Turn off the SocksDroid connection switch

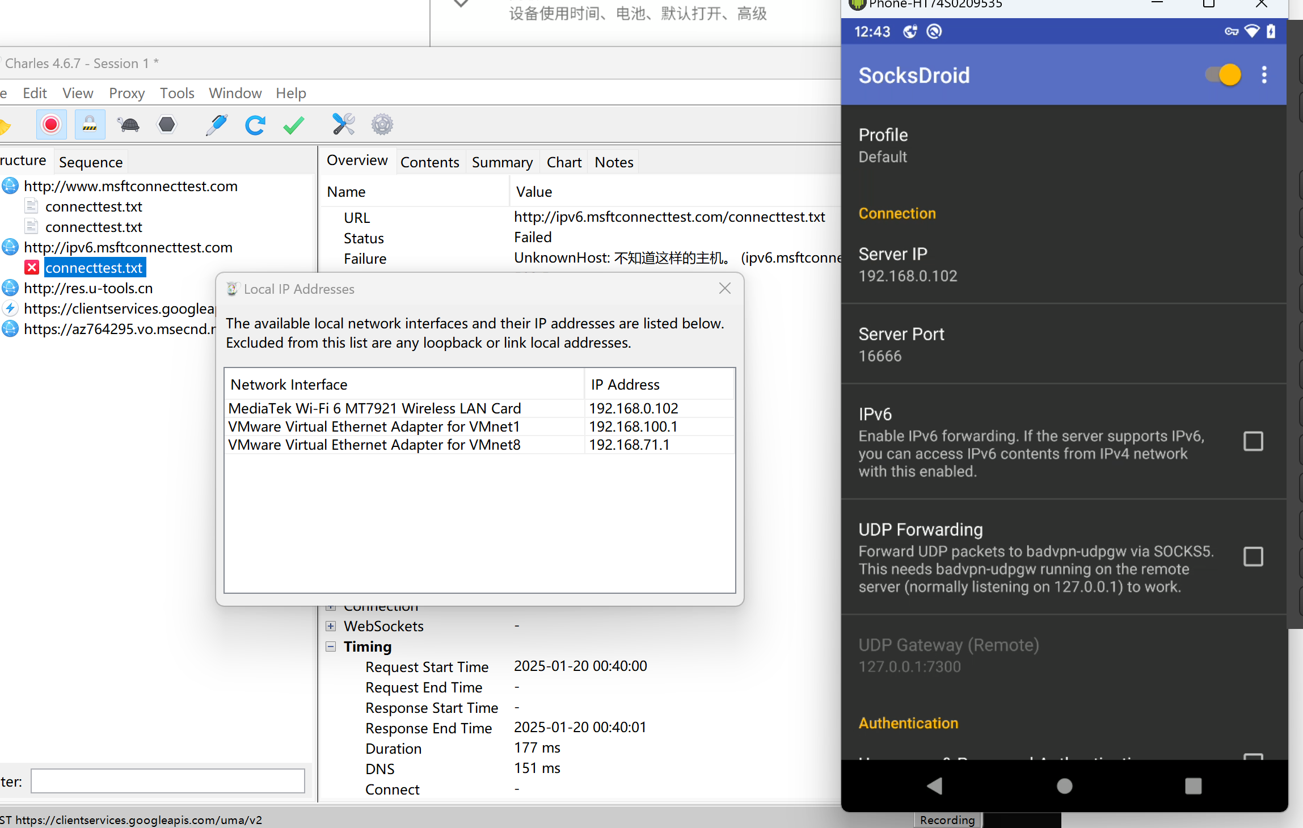1224,75
